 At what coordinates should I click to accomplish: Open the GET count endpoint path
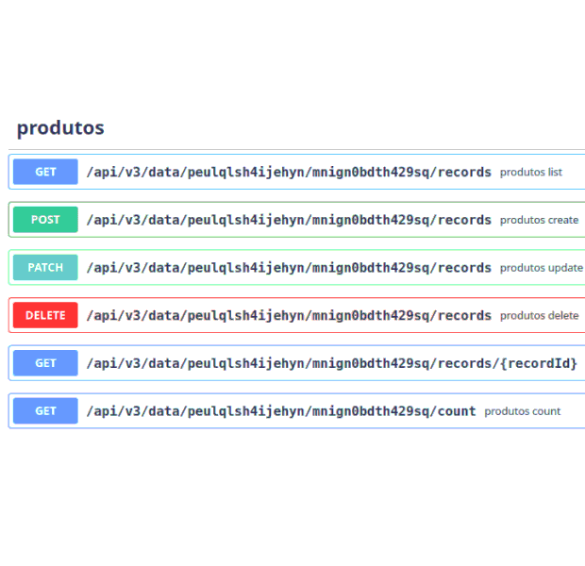click(x=281, y=411)
